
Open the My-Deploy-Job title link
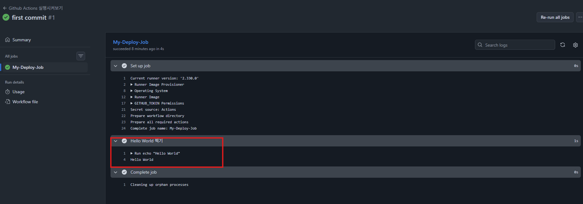(x=131, y=42)
